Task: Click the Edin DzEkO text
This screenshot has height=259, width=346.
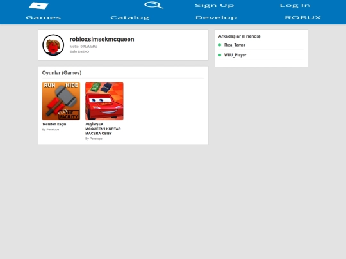Action: coord(79,52)
